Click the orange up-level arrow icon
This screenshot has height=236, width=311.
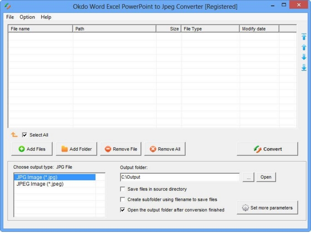pos(14,134)
